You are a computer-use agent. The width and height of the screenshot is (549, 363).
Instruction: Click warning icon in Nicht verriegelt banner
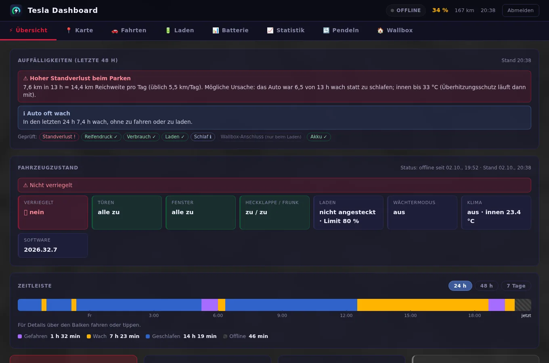pos(25,185)
